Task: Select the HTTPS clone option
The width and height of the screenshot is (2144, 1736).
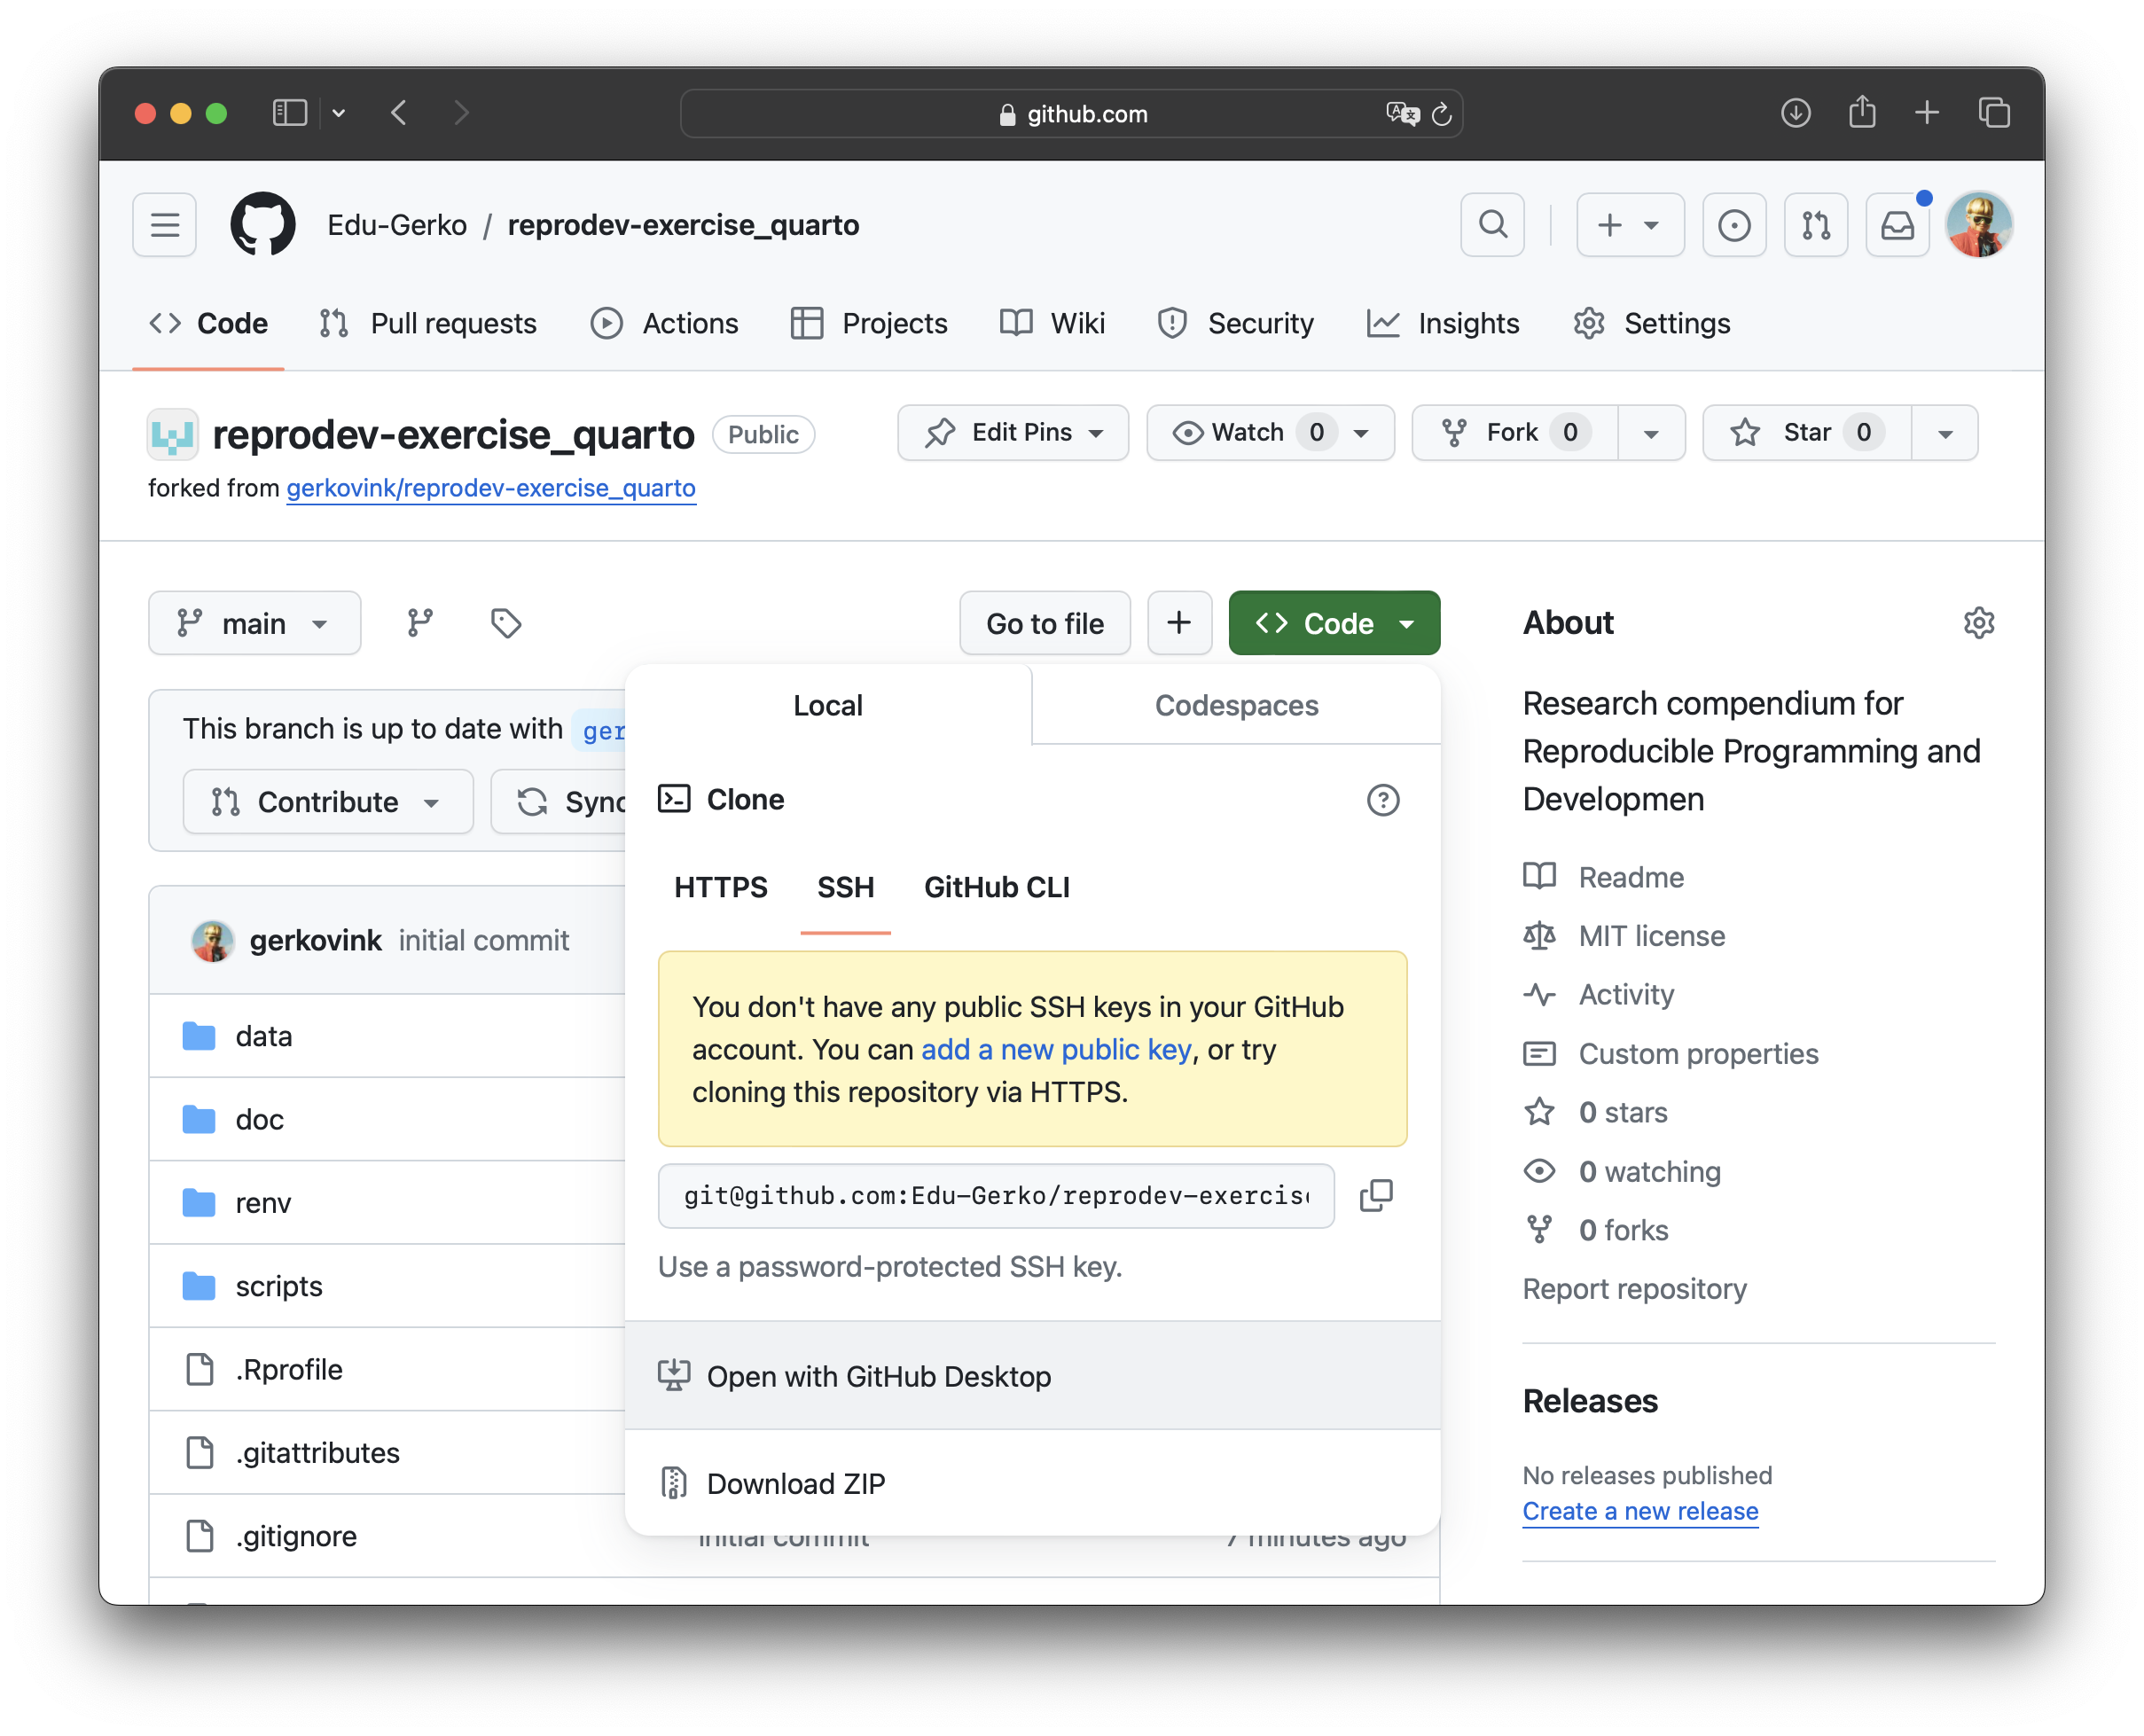Action: coord(720,887)
